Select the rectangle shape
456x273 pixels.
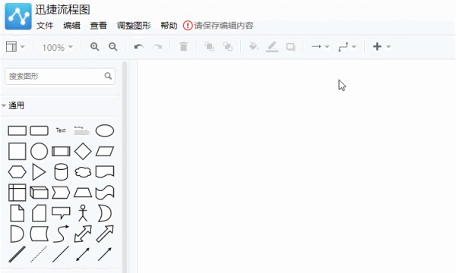[x=17, y=131]
